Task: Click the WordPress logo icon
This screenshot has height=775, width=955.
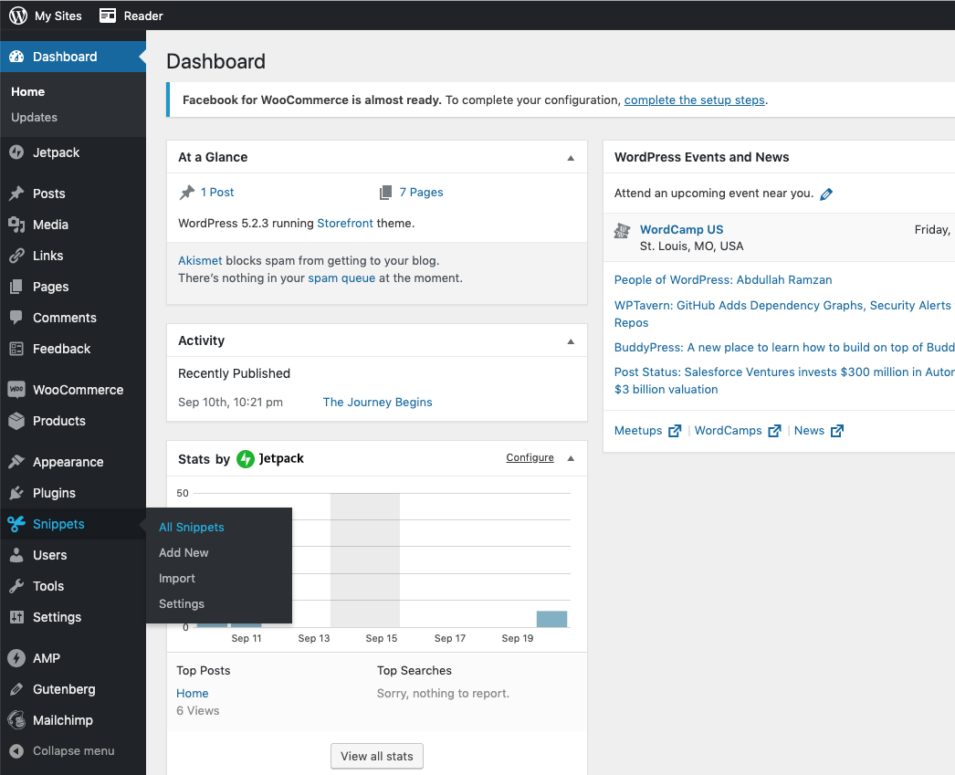Action: pos(17,16)
